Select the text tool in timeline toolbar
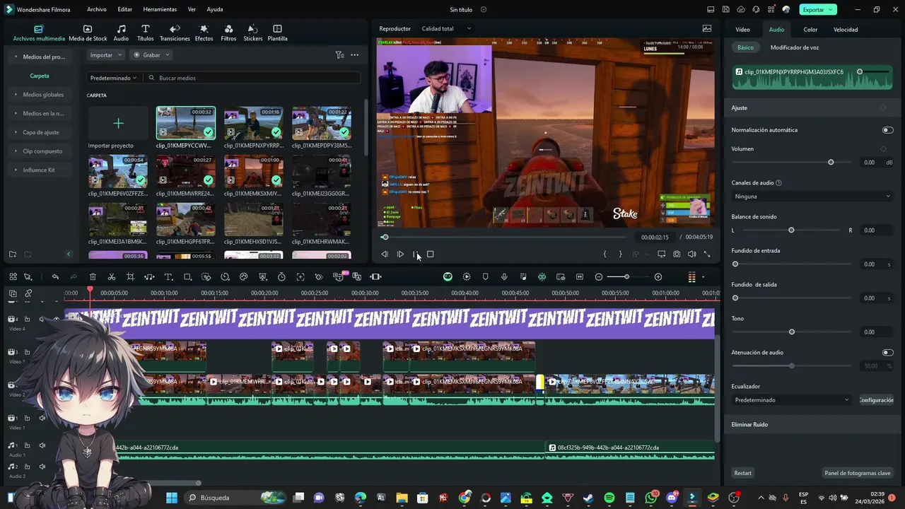 point(168,276)
